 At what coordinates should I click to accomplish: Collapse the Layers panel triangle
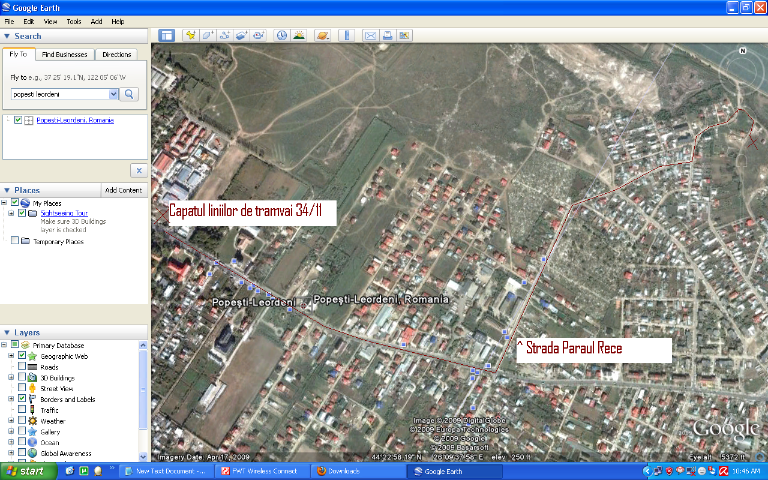pos(7,332)
